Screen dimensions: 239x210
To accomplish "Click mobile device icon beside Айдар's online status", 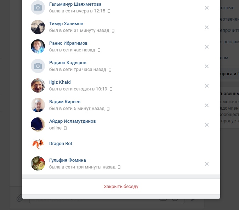I will click(x=65, y=128).
